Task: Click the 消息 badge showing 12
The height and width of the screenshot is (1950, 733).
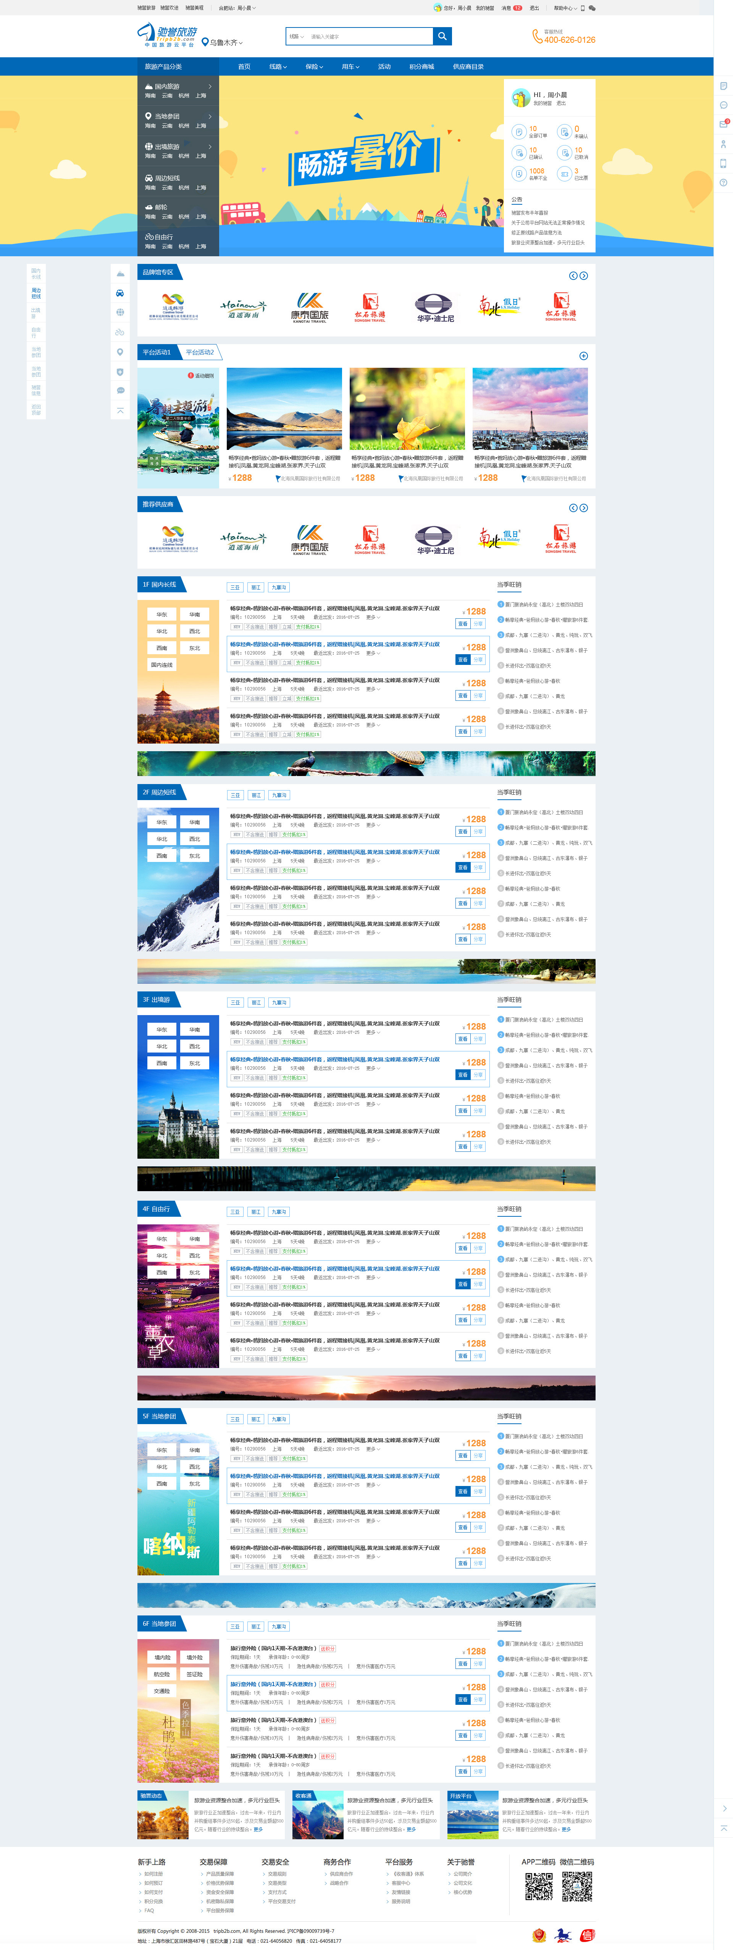Action: (517, 8)
